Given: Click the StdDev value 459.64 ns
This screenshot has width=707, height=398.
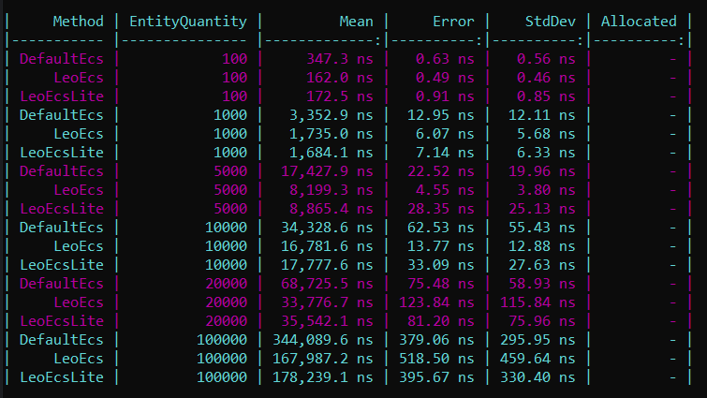Looking at the screenshot, I should (x=538, y=359).
